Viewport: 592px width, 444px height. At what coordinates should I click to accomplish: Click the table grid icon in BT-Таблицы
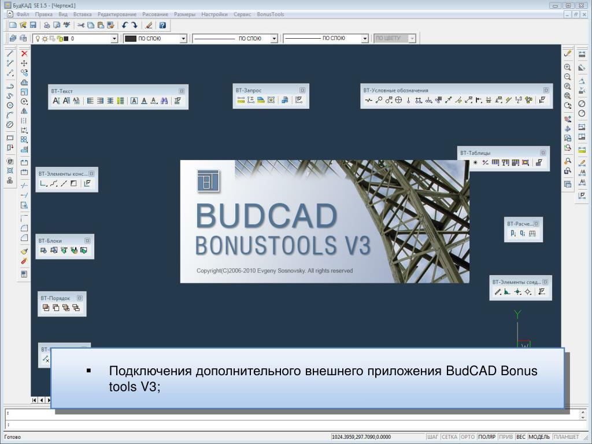[x=495, y=162]
